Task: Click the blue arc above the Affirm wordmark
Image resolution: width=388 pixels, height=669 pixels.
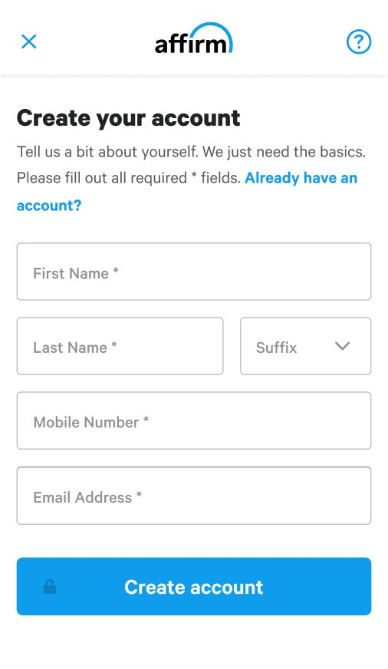Action: tap(212, 31)
